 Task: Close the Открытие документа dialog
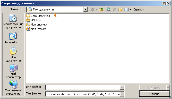[168, 3]
